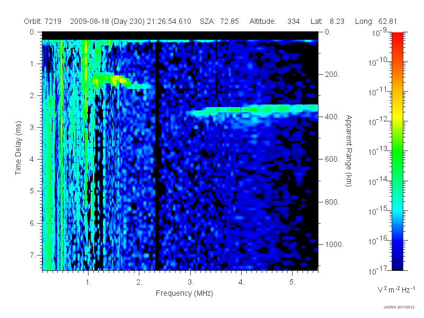Image resolution: width=424 pixels, height=318 pixels.
Task: Click the '7.' tick on the time delay axis
Action: (33, 255)
